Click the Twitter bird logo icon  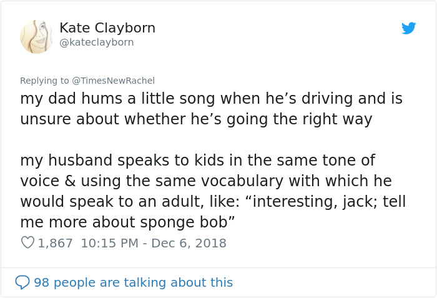pos(409,28)
